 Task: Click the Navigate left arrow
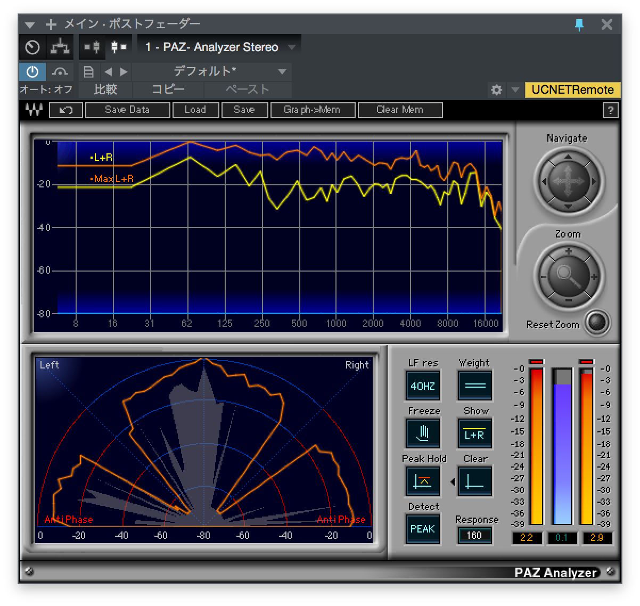click(x=544, y=182)
